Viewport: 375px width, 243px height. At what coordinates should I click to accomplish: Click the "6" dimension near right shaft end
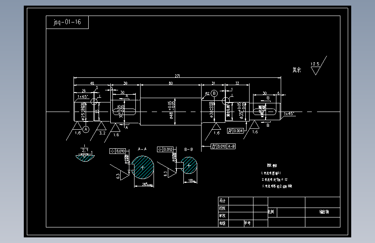278,93
